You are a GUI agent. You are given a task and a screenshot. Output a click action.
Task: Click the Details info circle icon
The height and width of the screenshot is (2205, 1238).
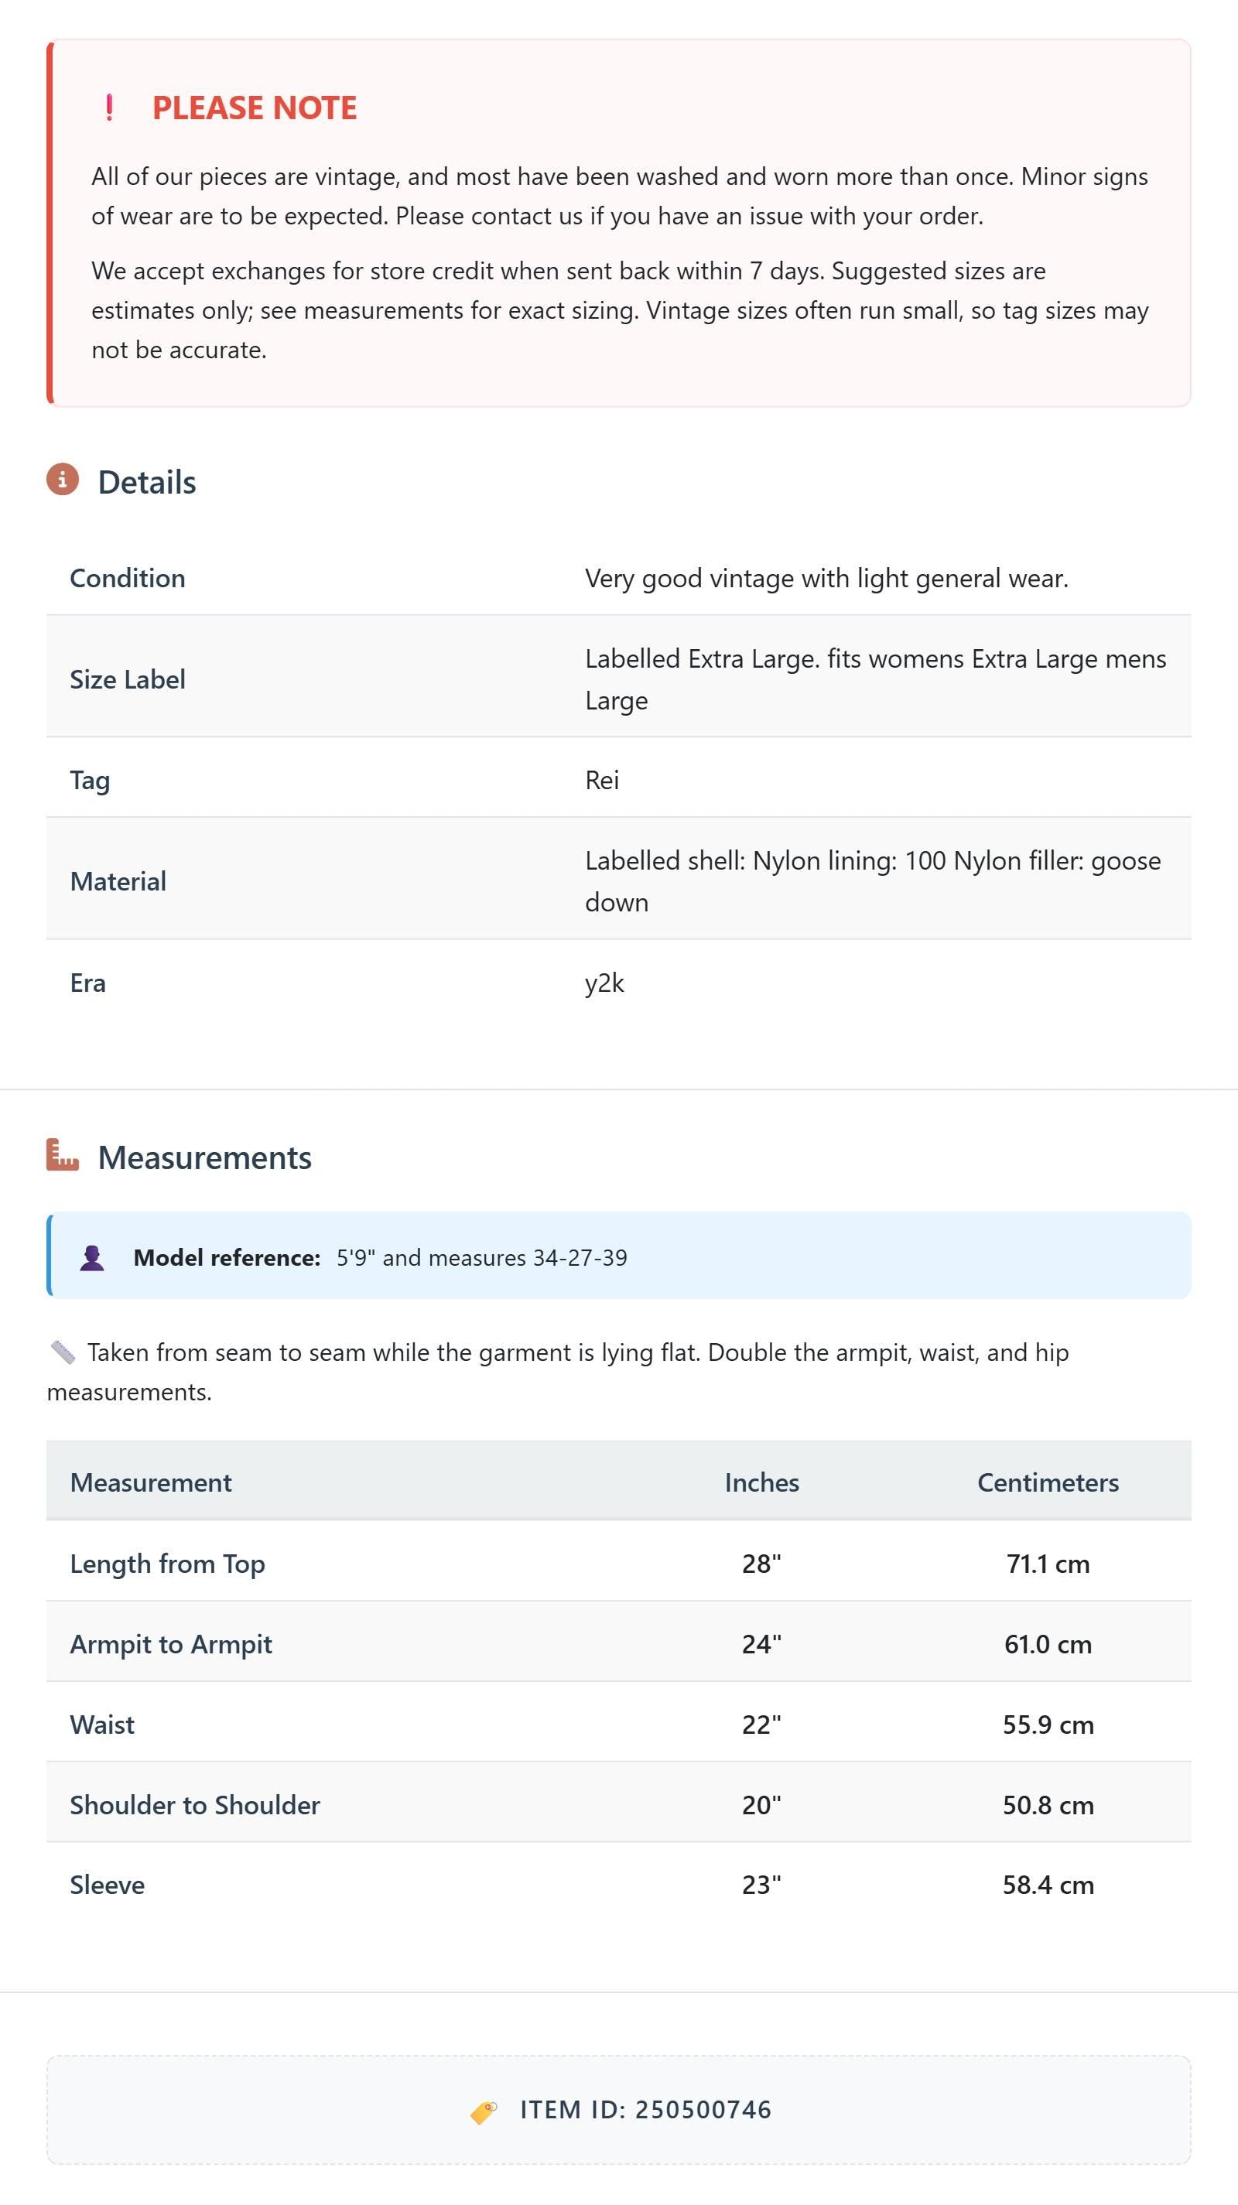(63, 480)
